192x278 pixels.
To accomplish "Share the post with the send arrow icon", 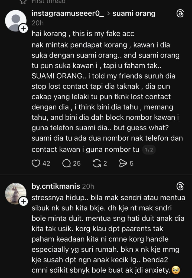I will click(123, 163).
